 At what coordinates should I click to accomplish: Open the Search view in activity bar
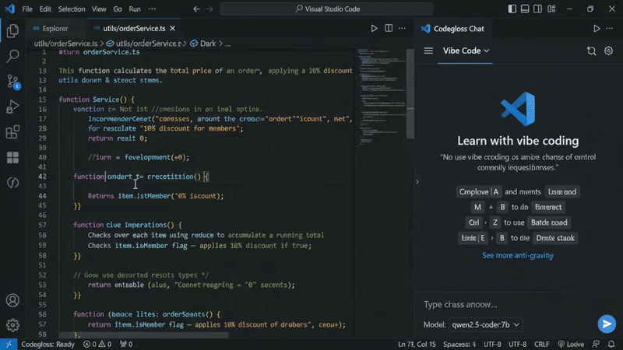12,55
